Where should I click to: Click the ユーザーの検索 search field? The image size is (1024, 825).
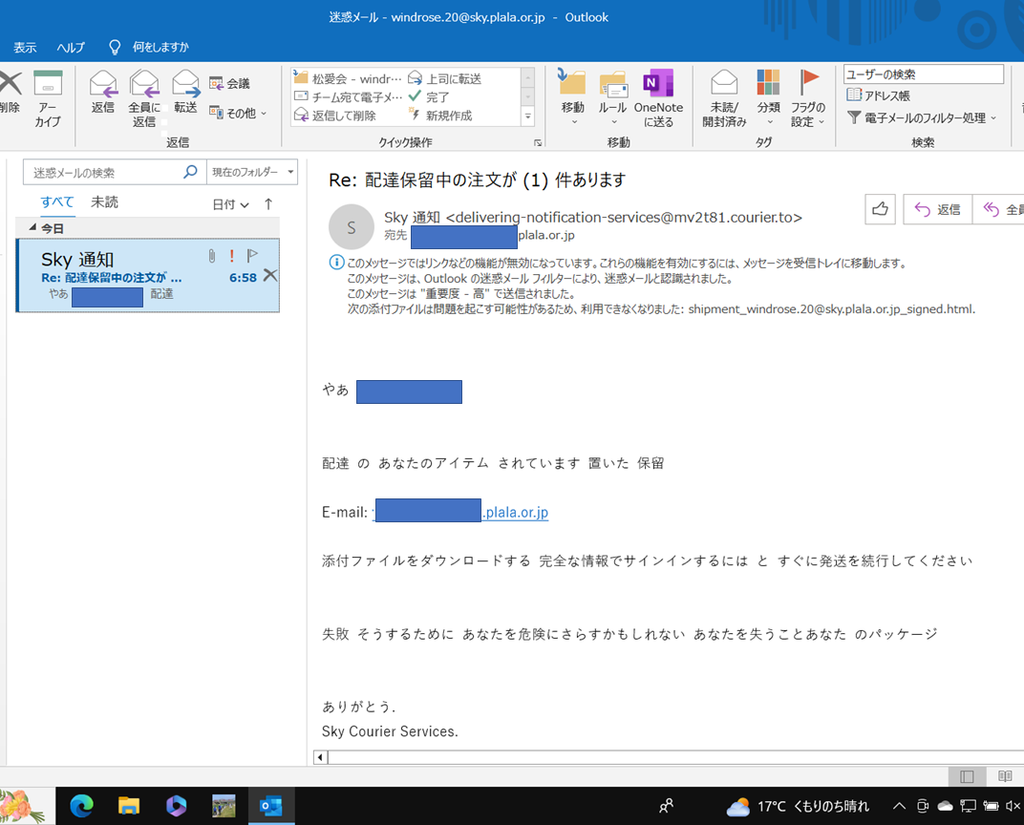point(923,74)
